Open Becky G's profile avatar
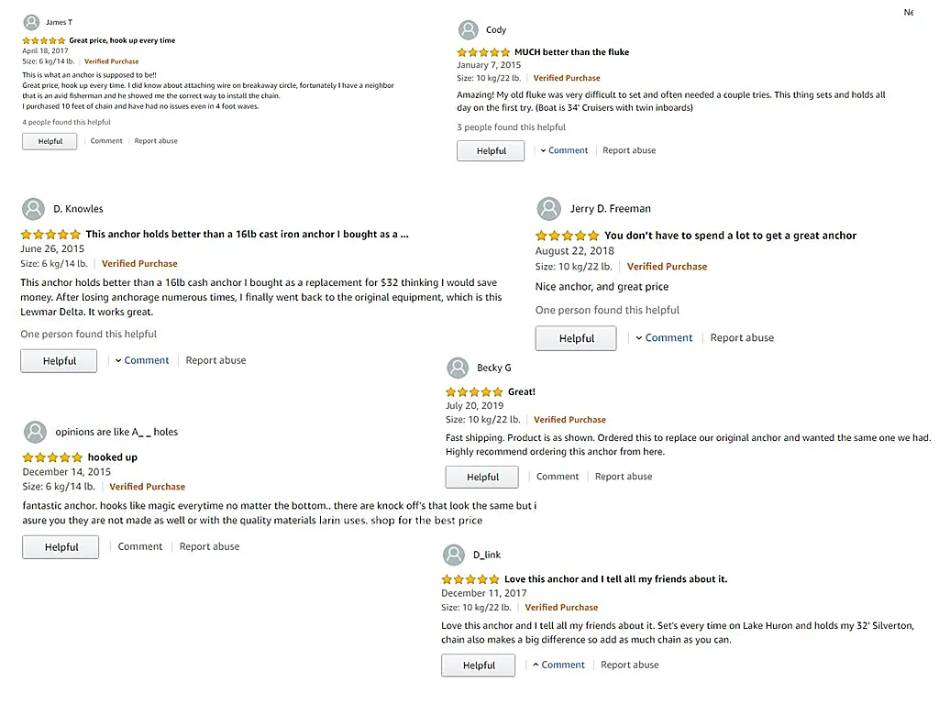The height and width of the screenshot is (704, 939). point(458,368)
